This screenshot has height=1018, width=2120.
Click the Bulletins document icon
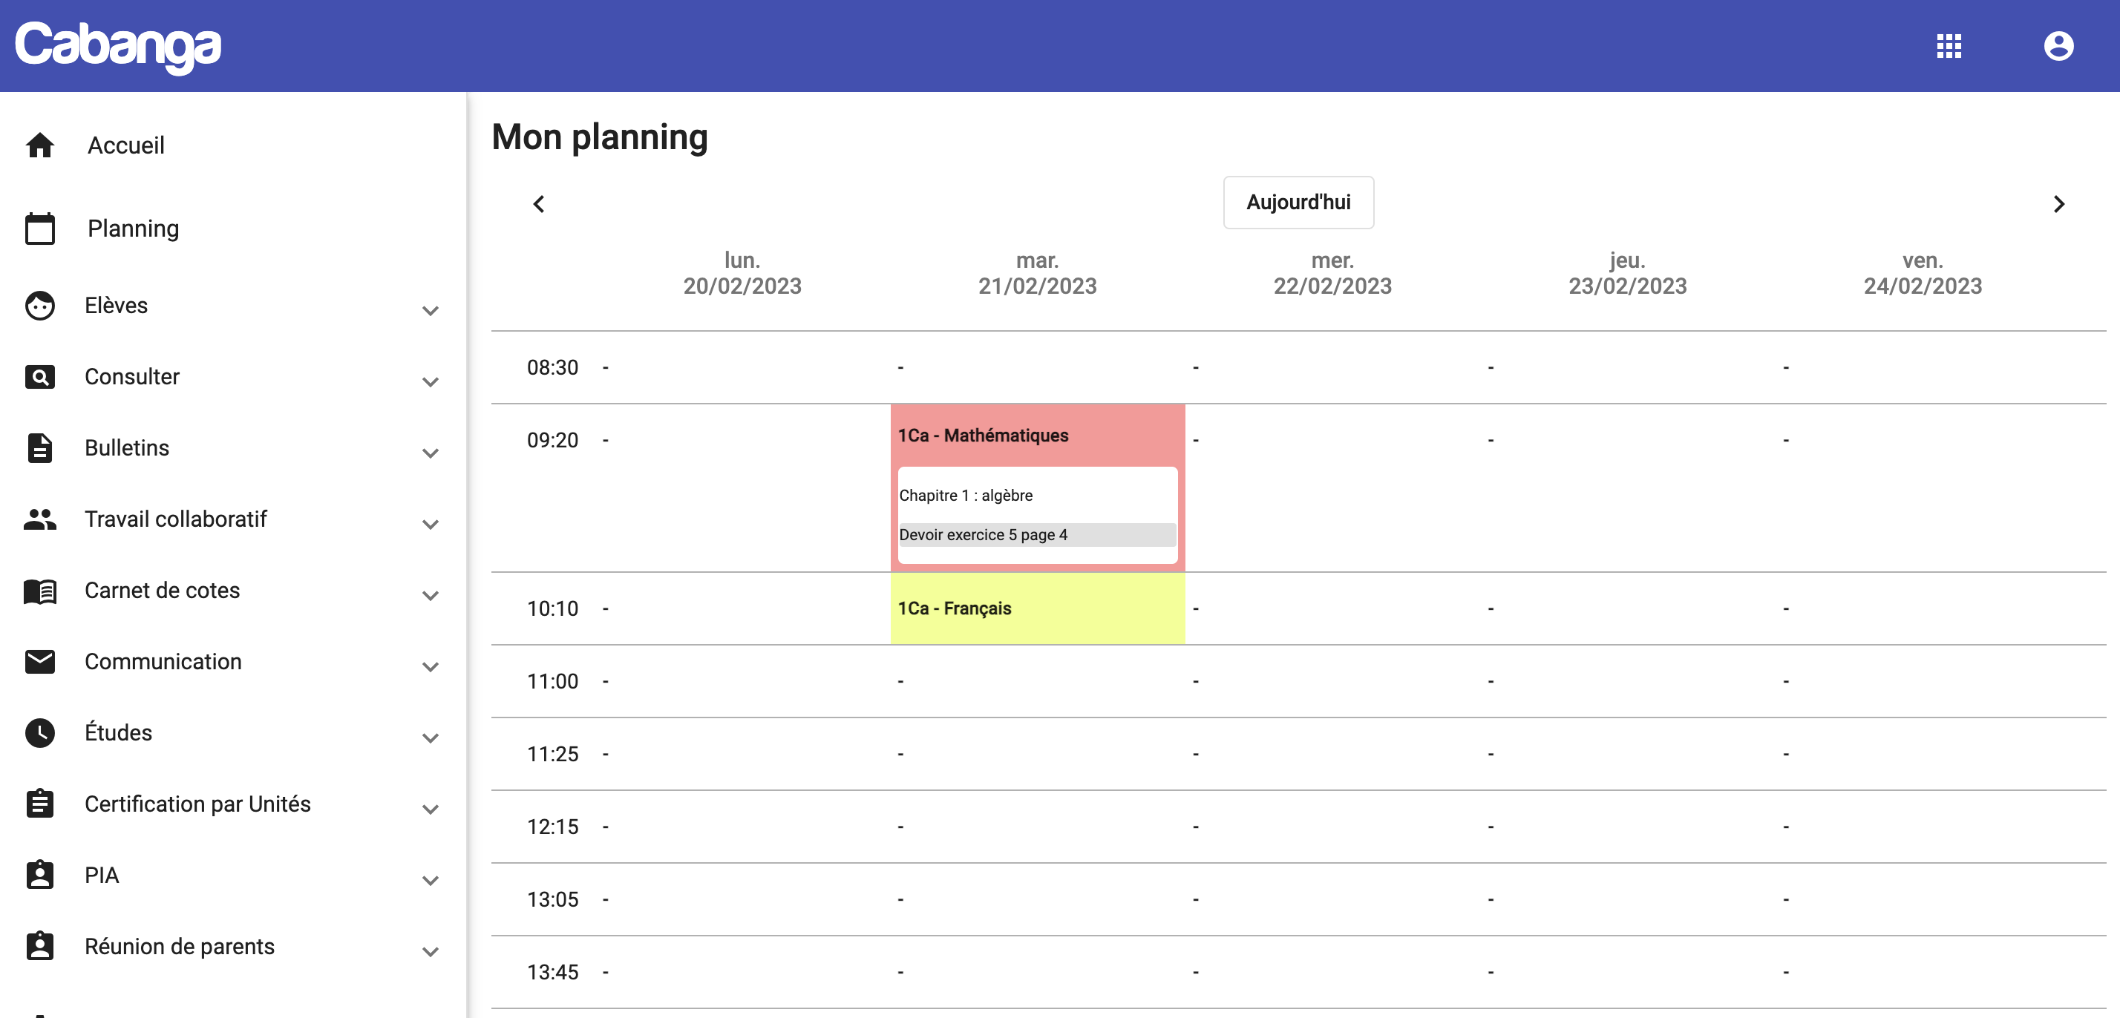[39, 447]
